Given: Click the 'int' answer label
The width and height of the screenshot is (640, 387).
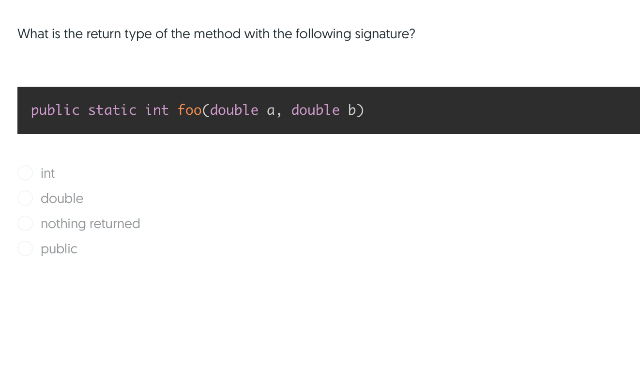Looking at the screenshot, I should coord(47,173).
